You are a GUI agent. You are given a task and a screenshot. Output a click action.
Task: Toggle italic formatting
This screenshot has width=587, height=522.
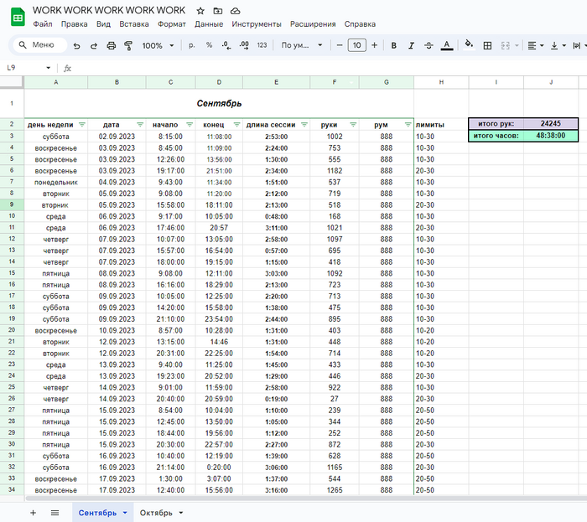[x=410, y=45]
